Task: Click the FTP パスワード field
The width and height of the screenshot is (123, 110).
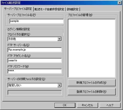Action: coord(35,71)
